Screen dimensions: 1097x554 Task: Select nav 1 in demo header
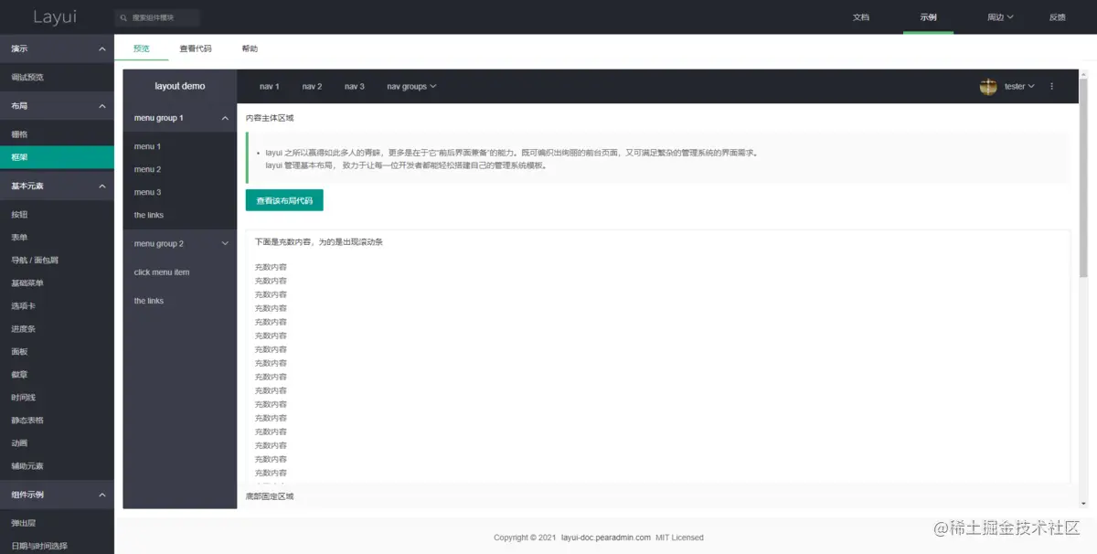(x=270, y=86)
